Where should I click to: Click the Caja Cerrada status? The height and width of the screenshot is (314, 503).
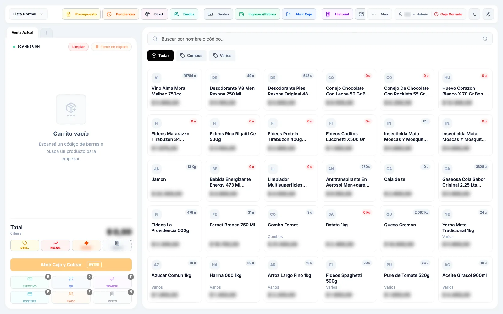point(448,14)
